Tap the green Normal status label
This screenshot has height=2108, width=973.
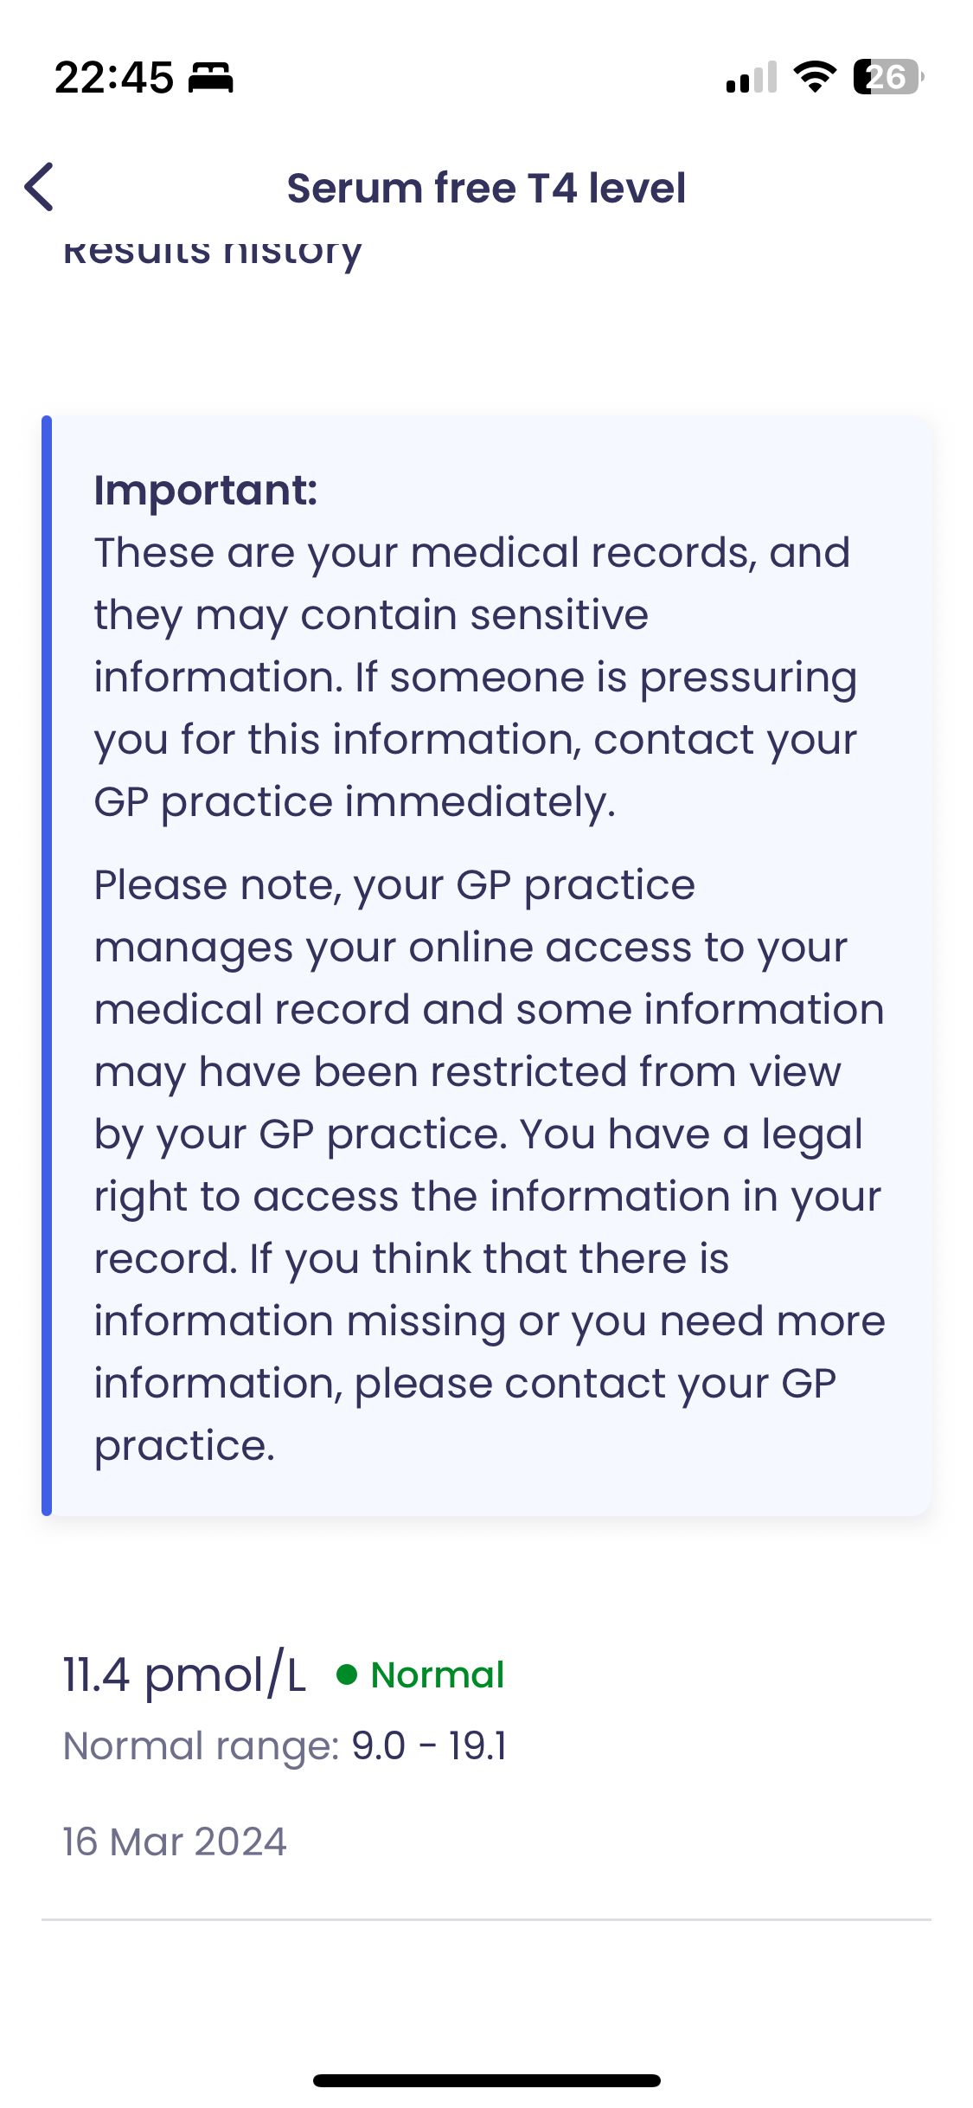coord(438,1675)
